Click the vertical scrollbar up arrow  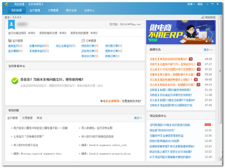pyautogui.click(x=220, y=17)
